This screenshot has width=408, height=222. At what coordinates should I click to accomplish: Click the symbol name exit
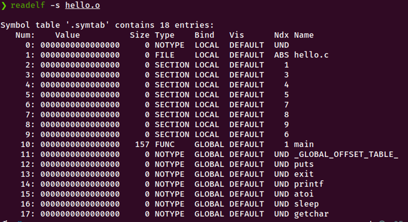(304, 174)
